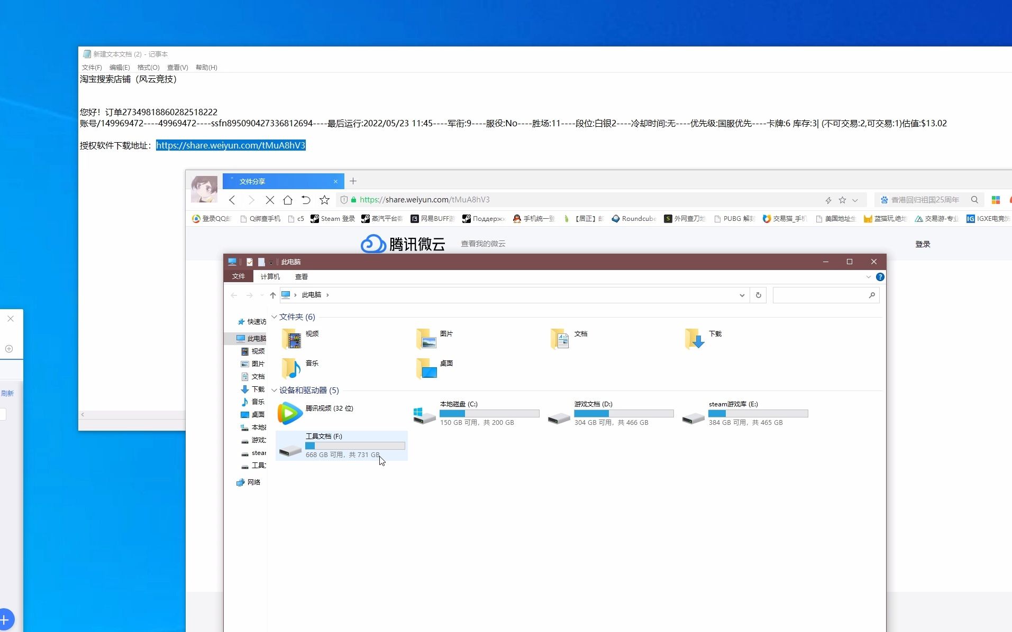The width and height of the screenshot is (1012, 632).
Task: Click 此电脑 in navigation pane
Action: [x=252, y=339]
